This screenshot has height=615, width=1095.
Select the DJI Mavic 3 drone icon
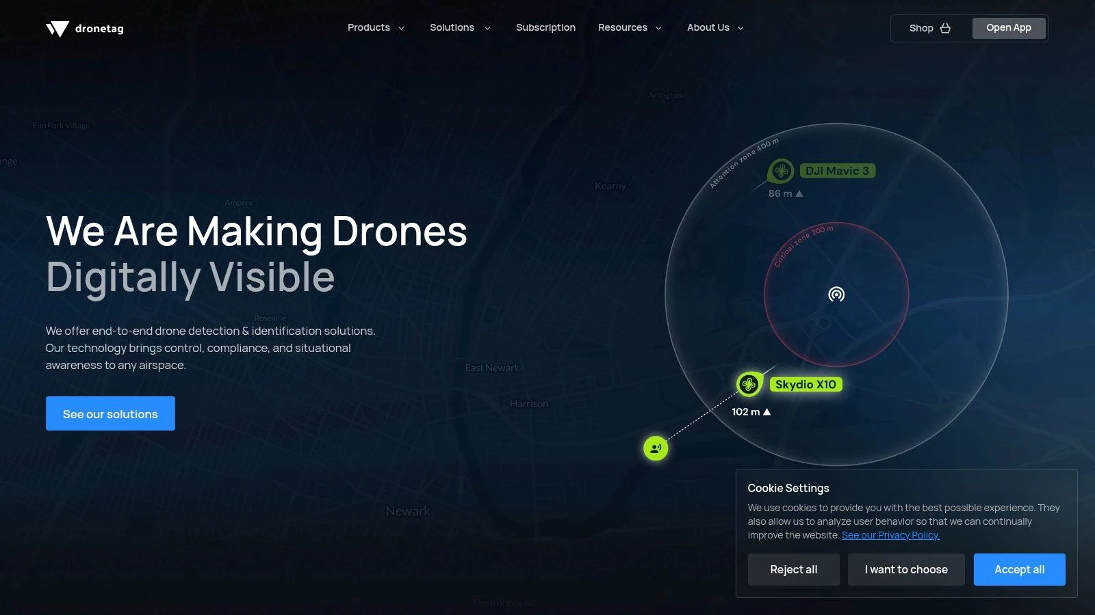coord(781,171)
